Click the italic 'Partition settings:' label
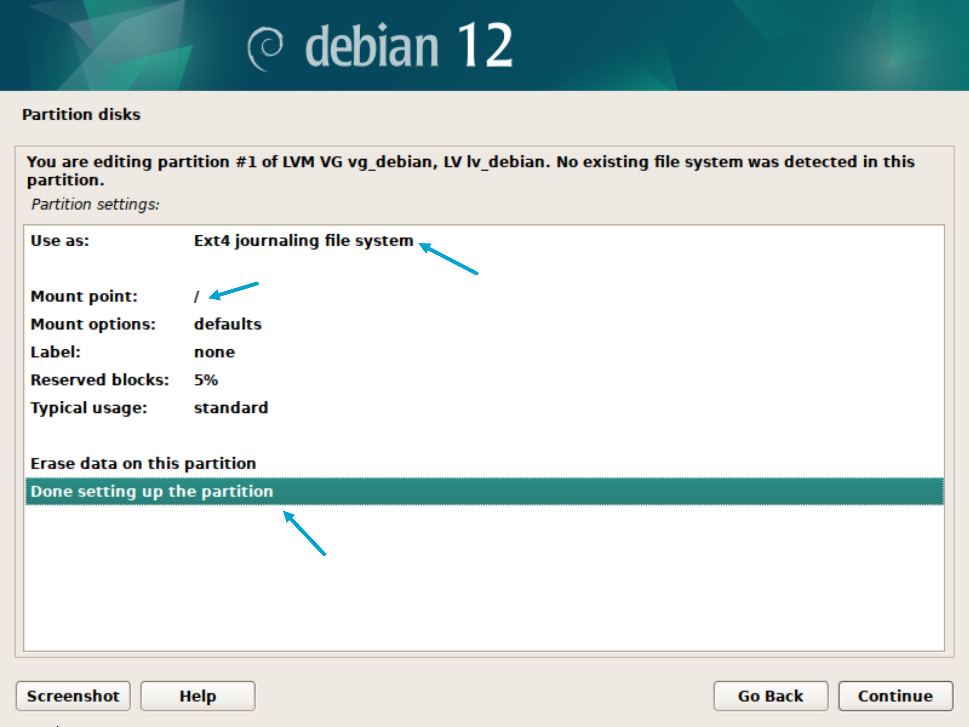Image resolution: width=969 pixels, height=727 pixels. (x=95, y=205)
